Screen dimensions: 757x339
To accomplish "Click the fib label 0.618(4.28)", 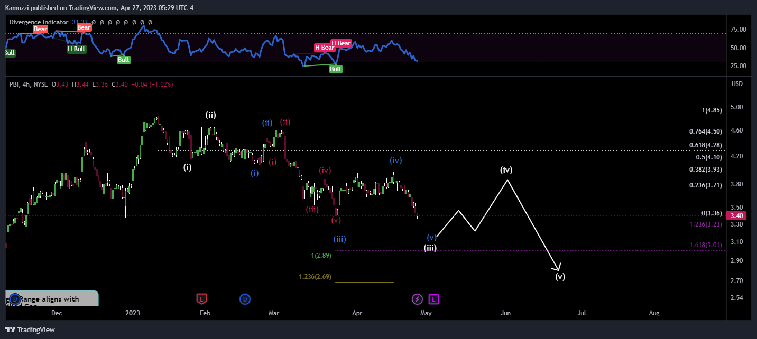I will (706, 145).
